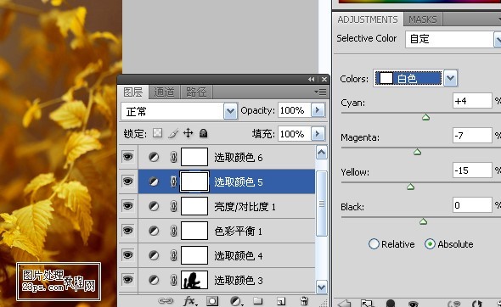The image size is (501, 307).
Task: Create new fill or adjustment layer
Action: [236, 300]
